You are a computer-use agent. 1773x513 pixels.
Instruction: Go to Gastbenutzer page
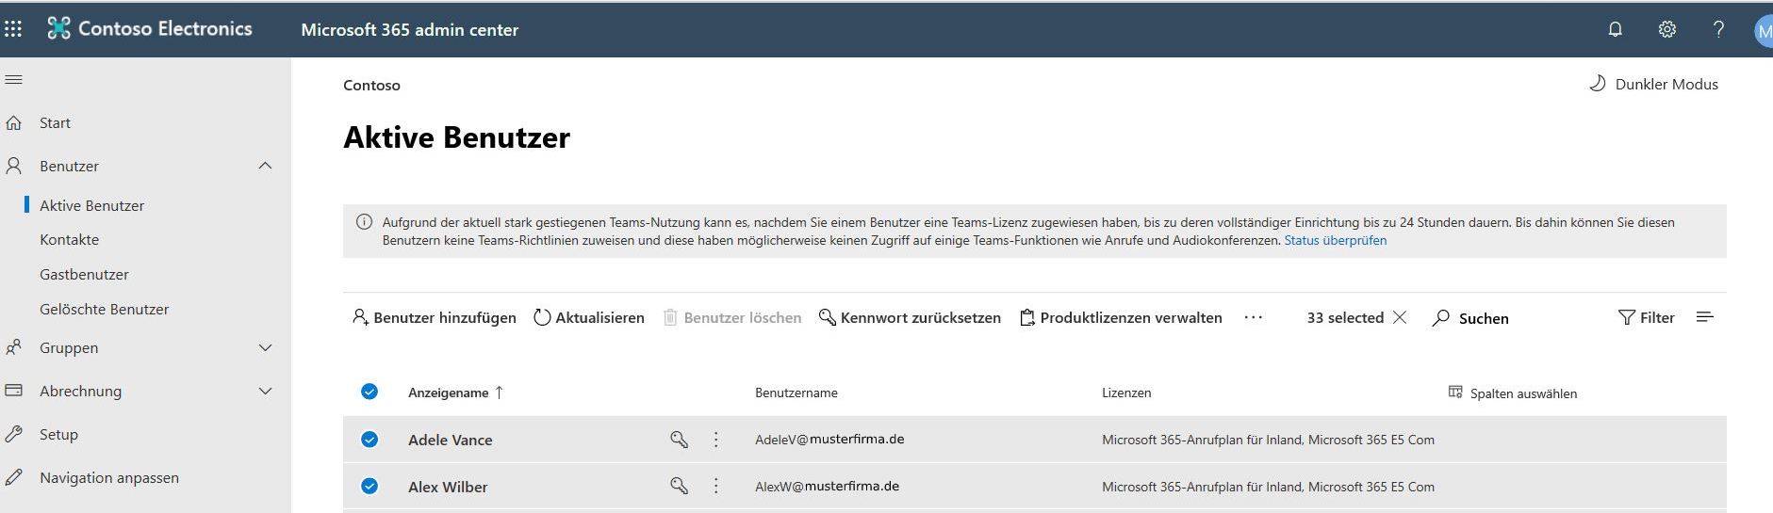pyautogui.click(x=84, y=274)
